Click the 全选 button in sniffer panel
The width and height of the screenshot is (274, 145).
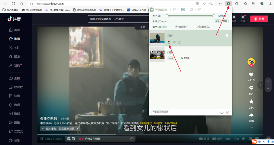point(217,21)
